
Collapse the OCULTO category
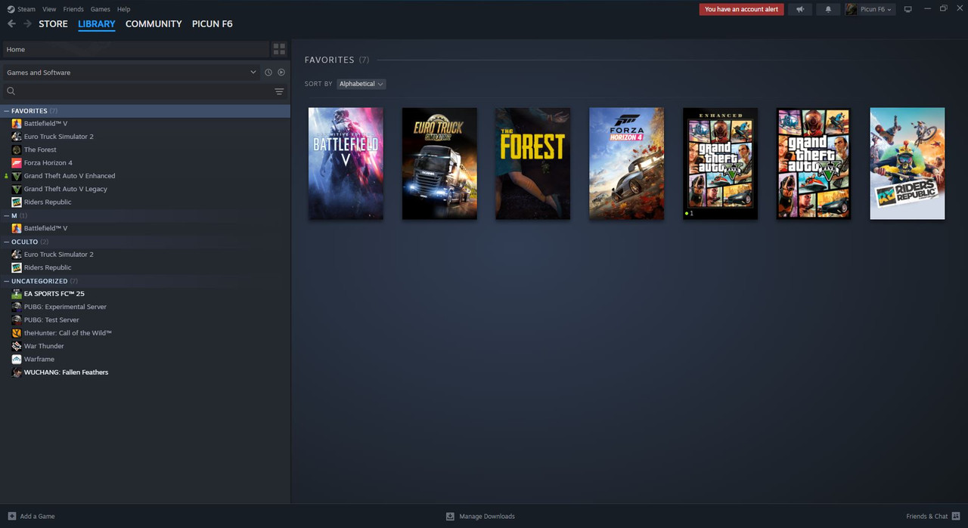[7, 242]
